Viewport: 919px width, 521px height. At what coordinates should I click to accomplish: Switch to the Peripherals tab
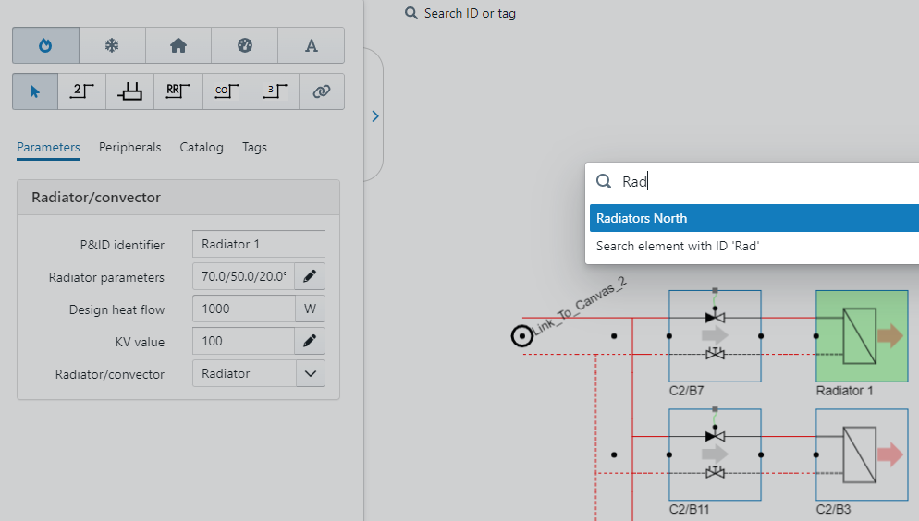click(129, 148)
